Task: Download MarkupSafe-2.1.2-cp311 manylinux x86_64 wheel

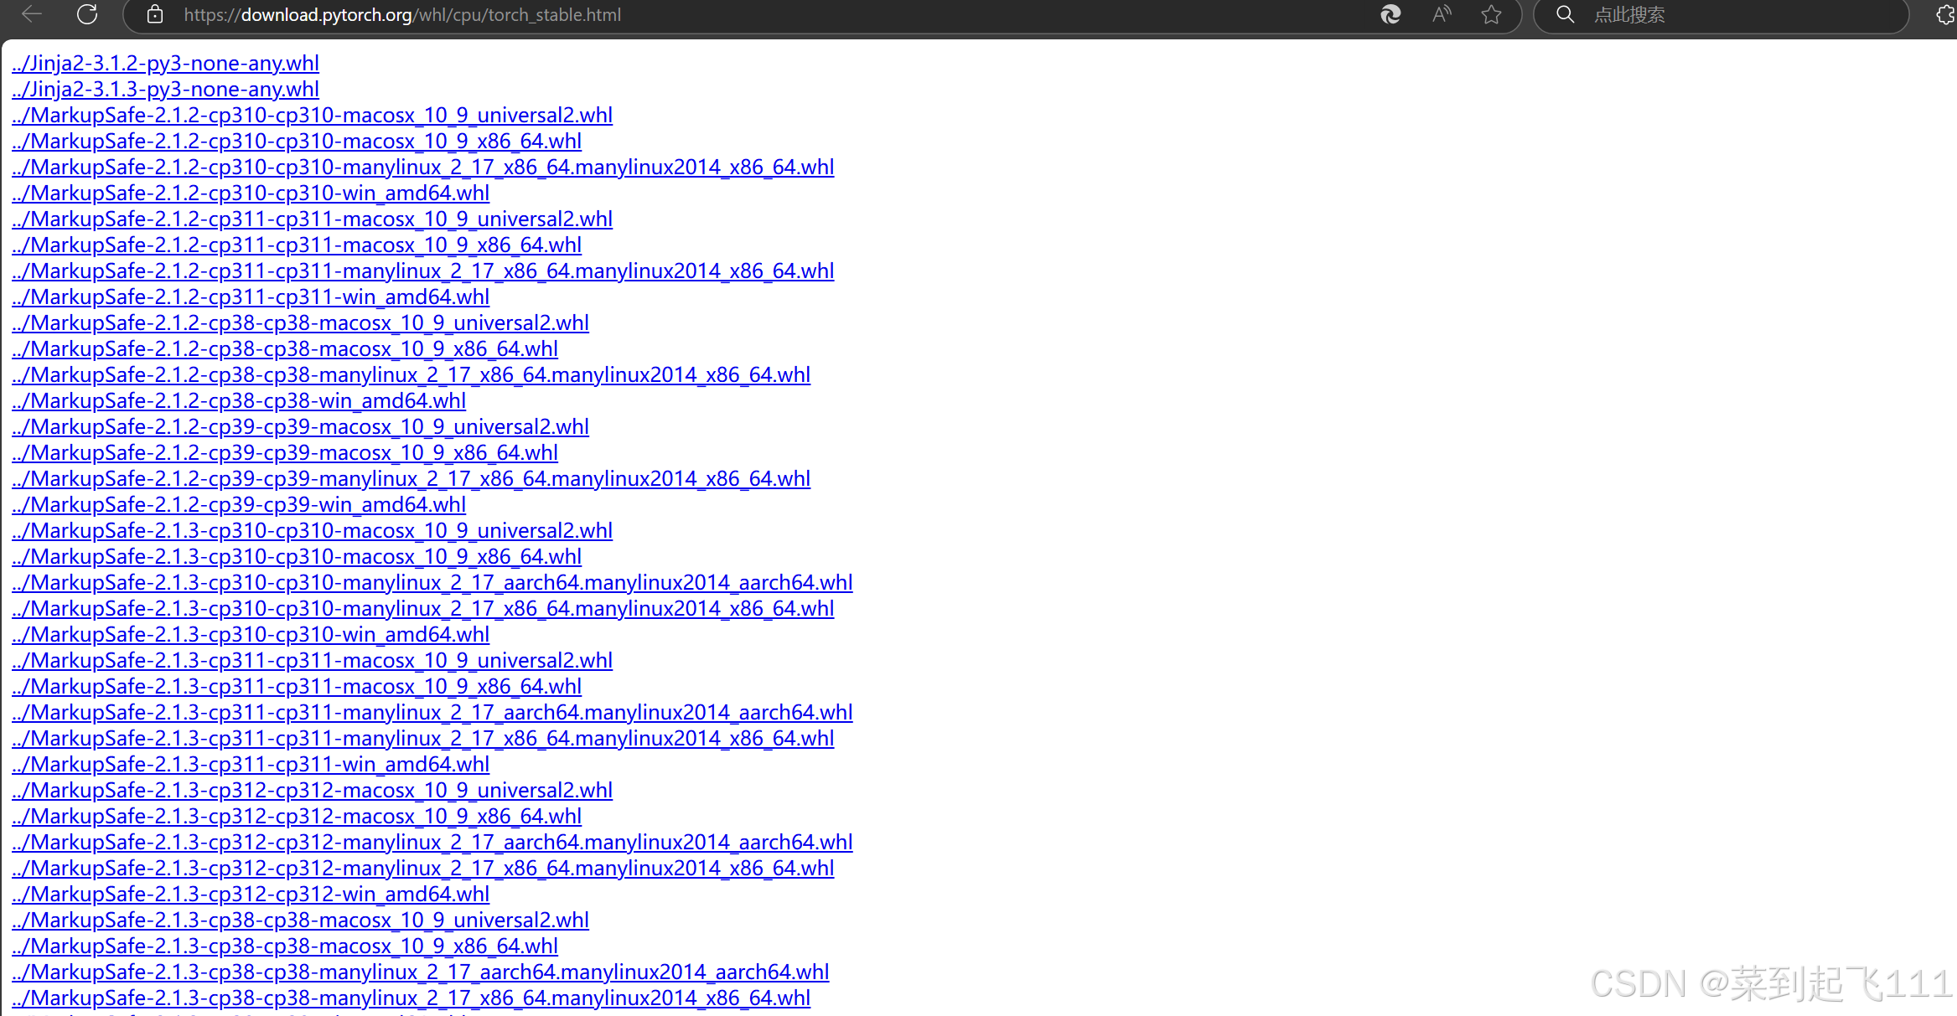Action: pos(422,271)
